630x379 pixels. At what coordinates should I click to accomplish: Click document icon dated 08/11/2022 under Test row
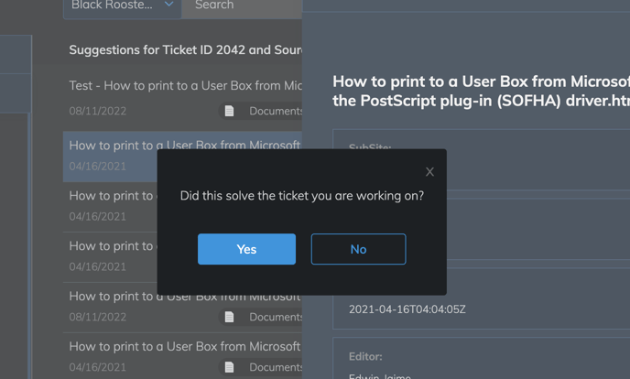point(229,111)
